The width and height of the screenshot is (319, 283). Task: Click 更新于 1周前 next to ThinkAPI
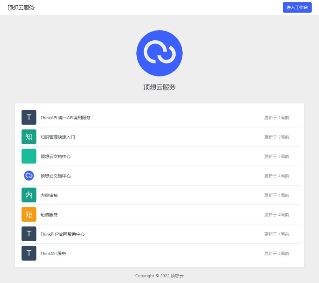coord(277,117)
